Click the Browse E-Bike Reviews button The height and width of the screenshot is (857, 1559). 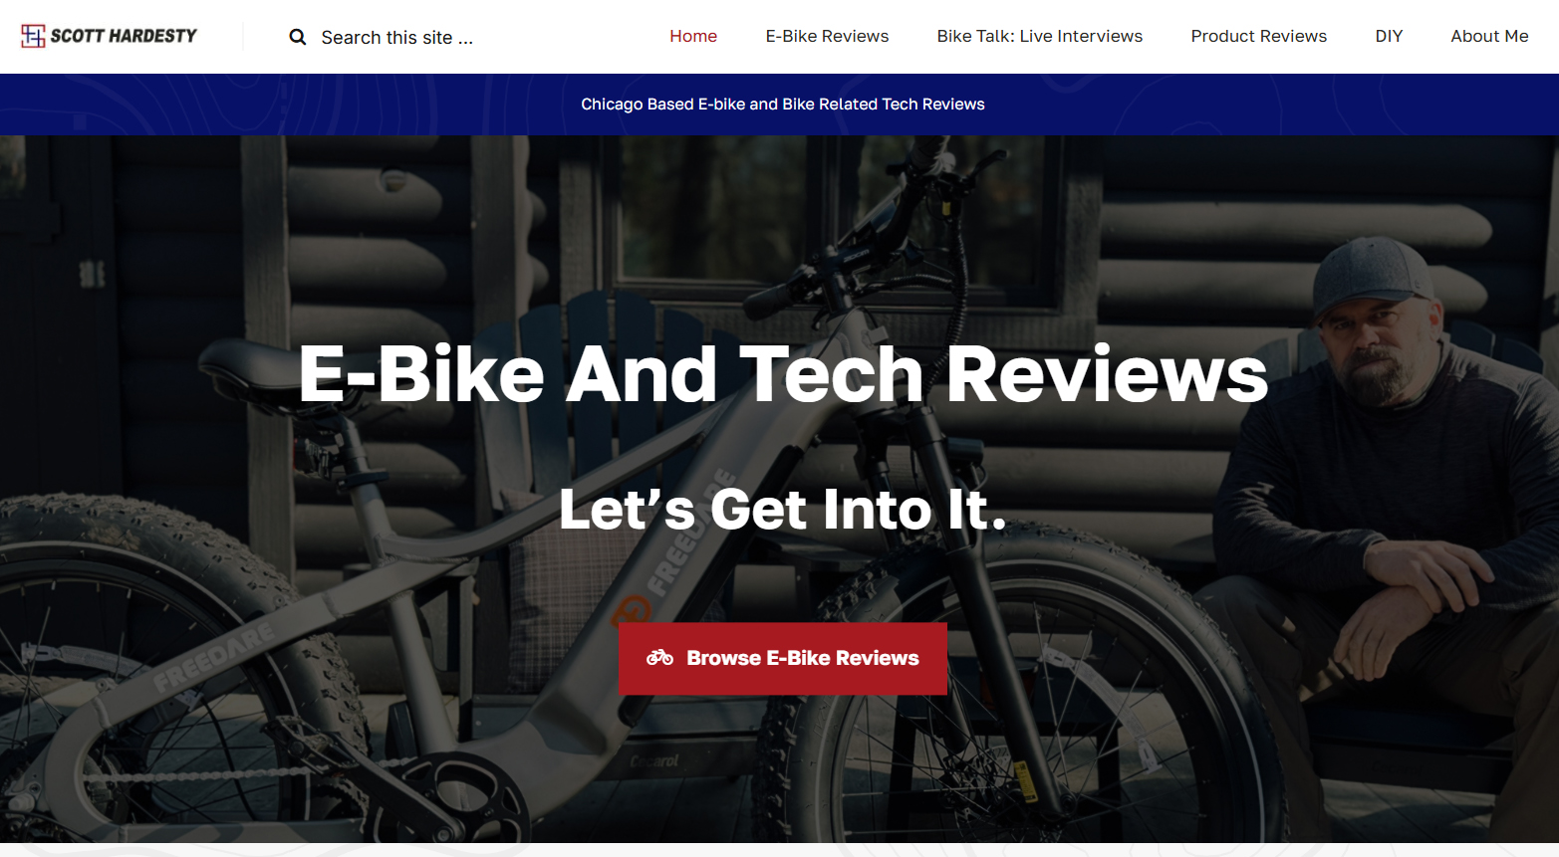pos(783,659)
